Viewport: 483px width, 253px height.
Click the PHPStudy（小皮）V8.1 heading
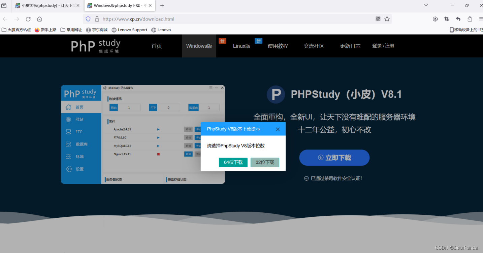[346, 94]
